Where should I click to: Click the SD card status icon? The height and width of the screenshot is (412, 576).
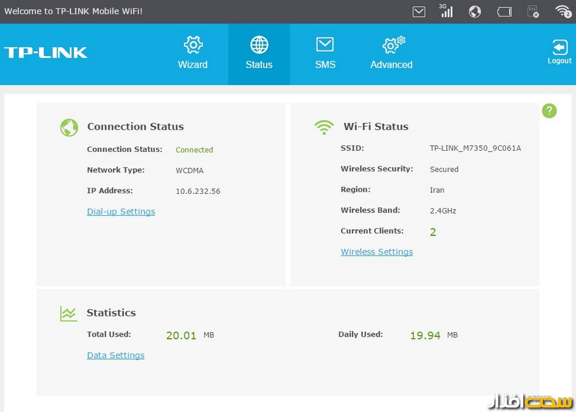coord(533,12)
